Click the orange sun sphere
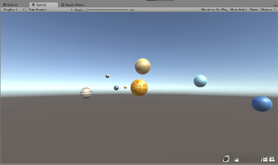 (x=139, y=88)
